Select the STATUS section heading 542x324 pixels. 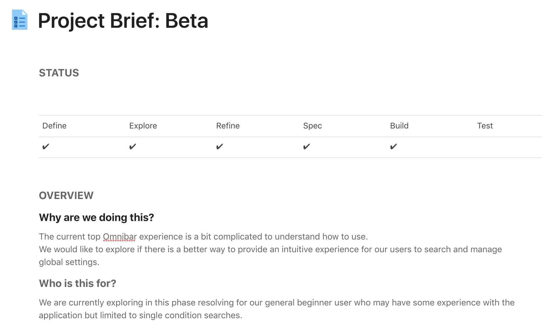click(59, 73)
